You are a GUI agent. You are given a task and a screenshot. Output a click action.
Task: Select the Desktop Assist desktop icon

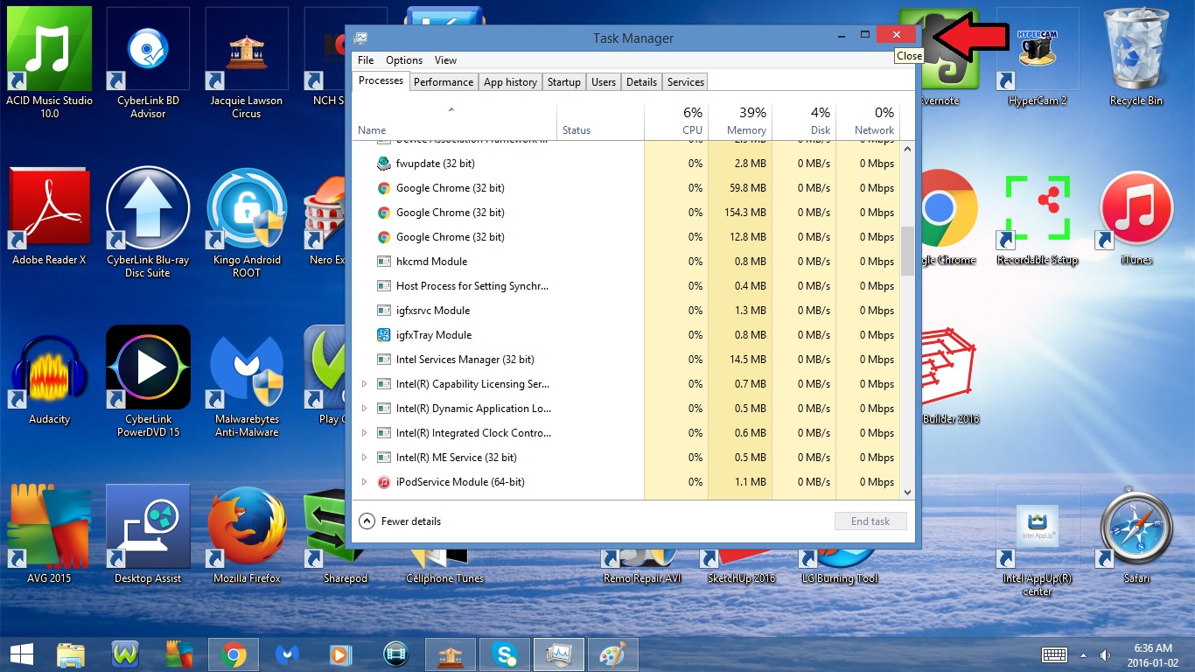148,535
